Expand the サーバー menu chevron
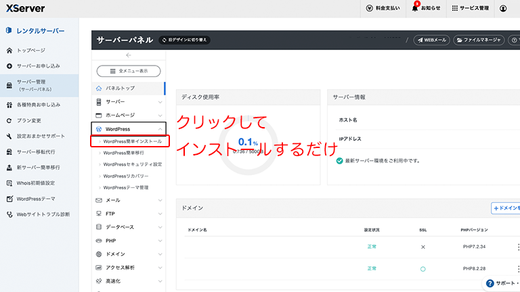The image size is (520, 292). 160,102
